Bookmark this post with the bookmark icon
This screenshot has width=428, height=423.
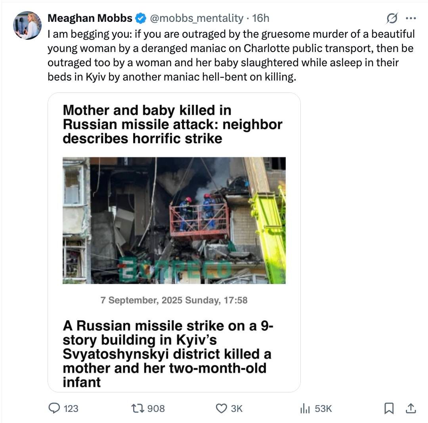[390, 408]
